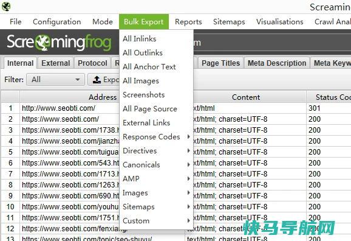Expand the Custom submenu
Image resolution: width=351 pixels, height=241 pixels.
click(157, 221)
